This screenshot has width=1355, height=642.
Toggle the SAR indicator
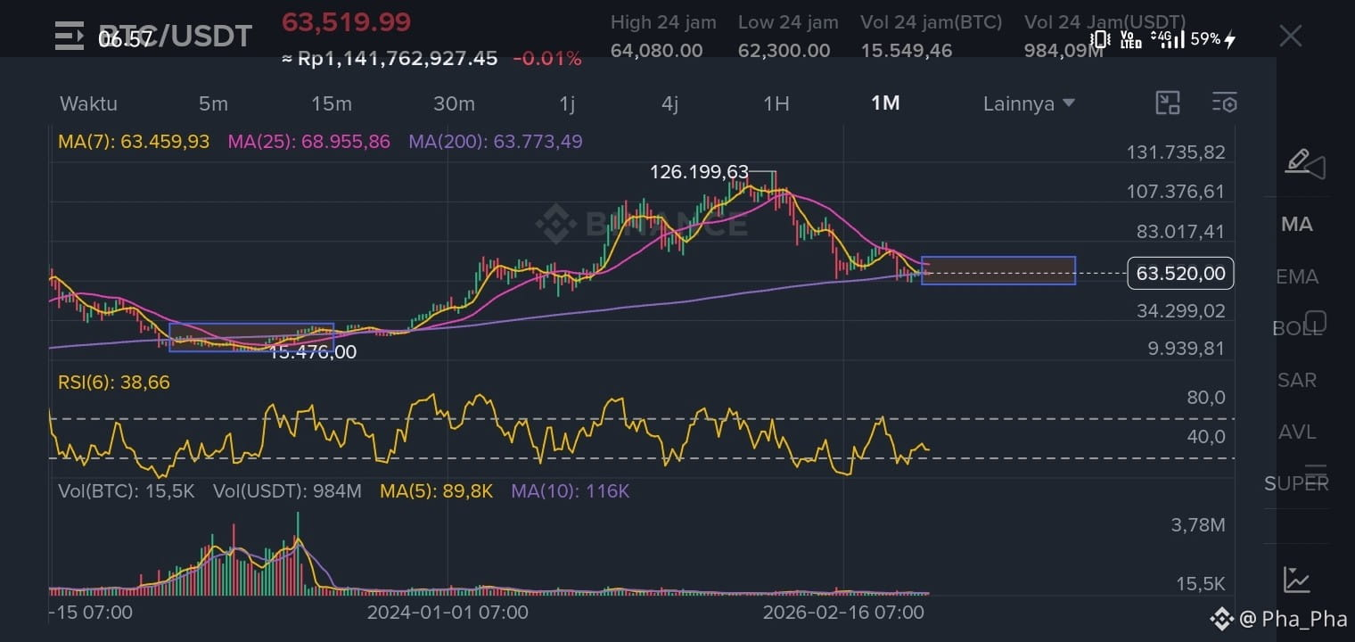coord(1297,381)
